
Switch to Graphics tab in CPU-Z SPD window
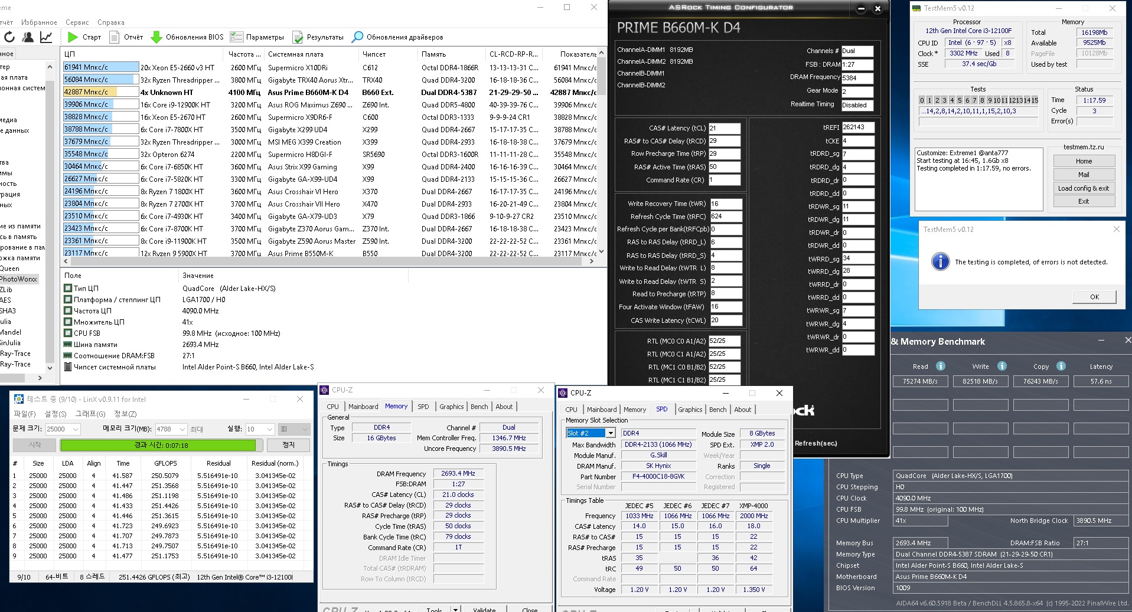[x=690, y=410]
